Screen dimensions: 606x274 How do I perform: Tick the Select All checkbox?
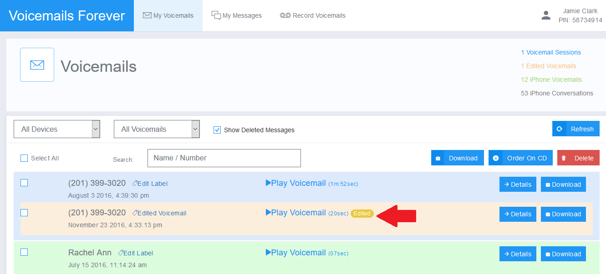[x=24, y=158]
